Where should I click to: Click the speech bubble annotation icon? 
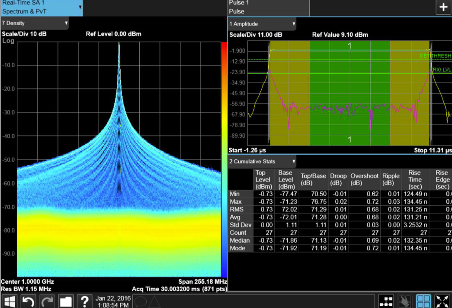141,301
